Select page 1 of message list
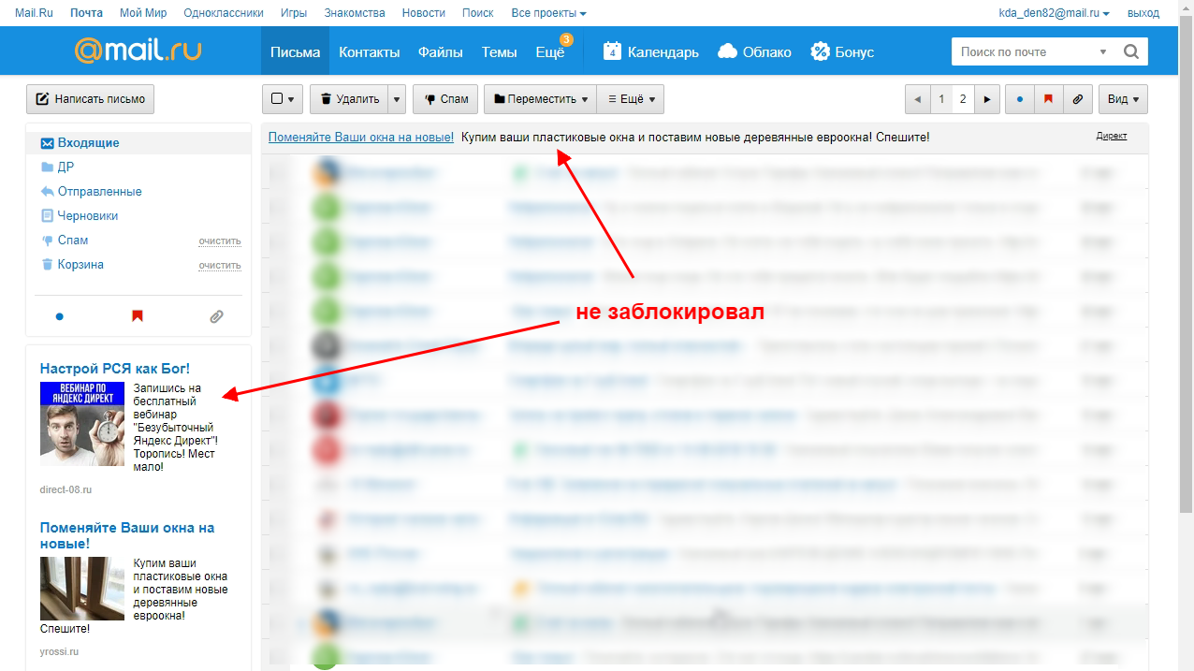Image resolution: width=1194 pixels, height=671 pixels. [941, 99]
